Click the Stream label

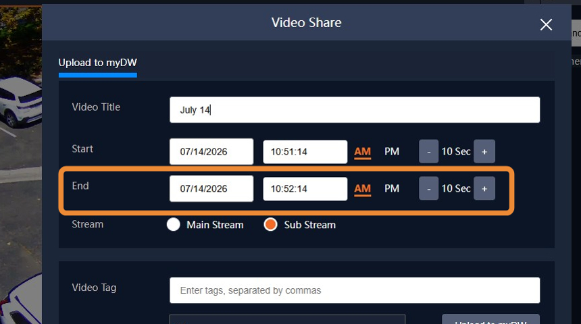[x=87, y=224]
